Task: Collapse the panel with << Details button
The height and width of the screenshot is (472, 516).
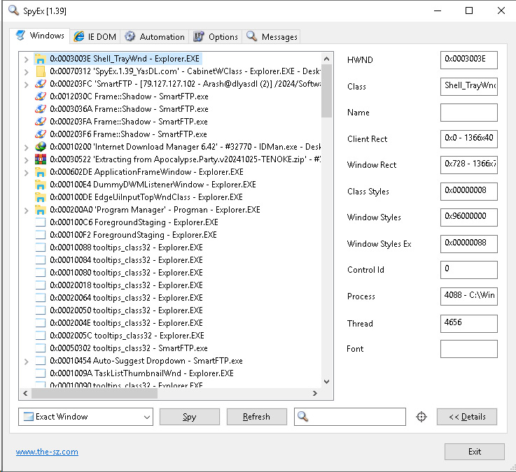Action: click(467, 417)
